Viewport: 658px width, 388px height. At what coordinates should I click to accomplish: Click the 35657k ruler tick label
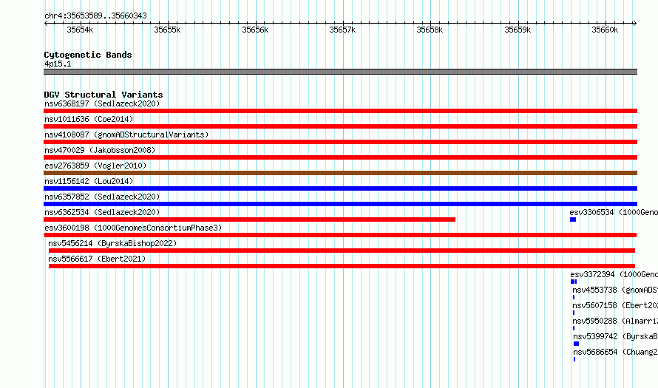click(342, 30)
